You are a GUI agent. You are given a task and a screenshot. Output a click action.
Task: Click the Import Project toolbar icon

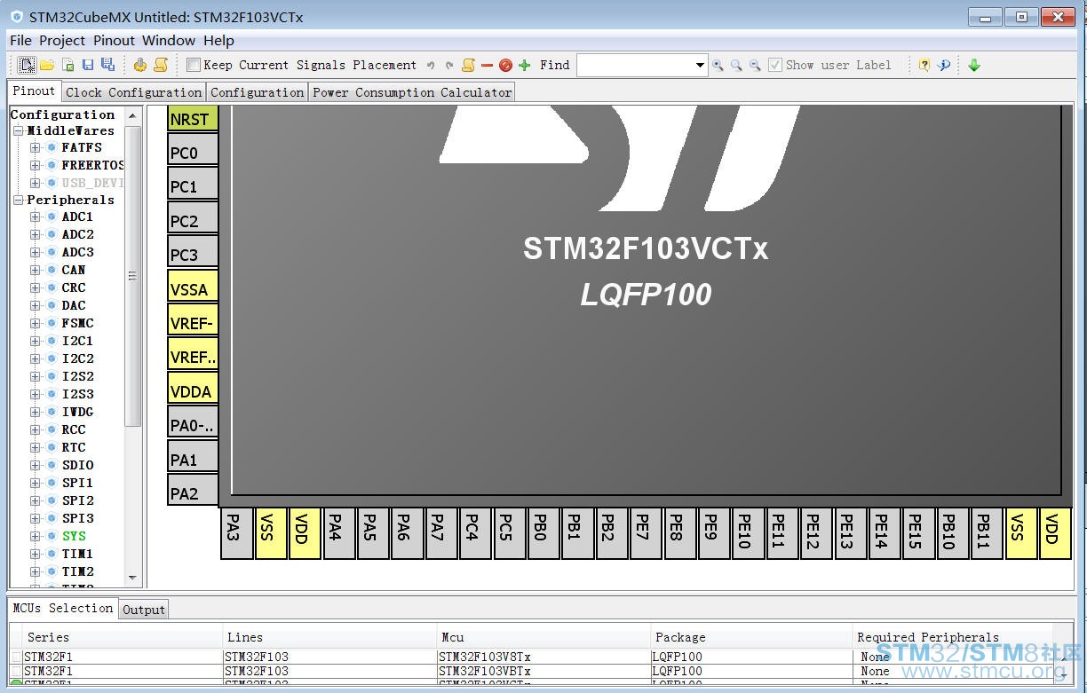pos(67,65)
